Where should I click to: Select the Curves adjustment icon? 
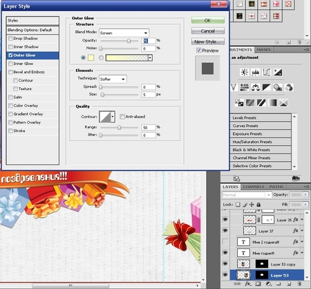pos(267,73)
